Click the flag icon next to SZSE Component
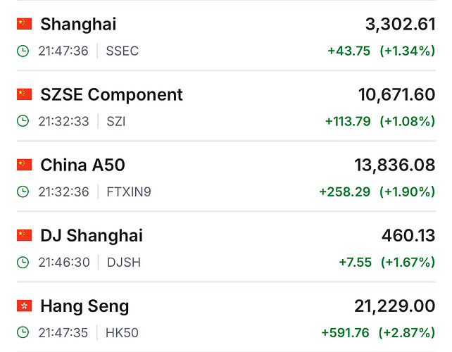This screenshot has height=352, width=452. coord(25,94)
